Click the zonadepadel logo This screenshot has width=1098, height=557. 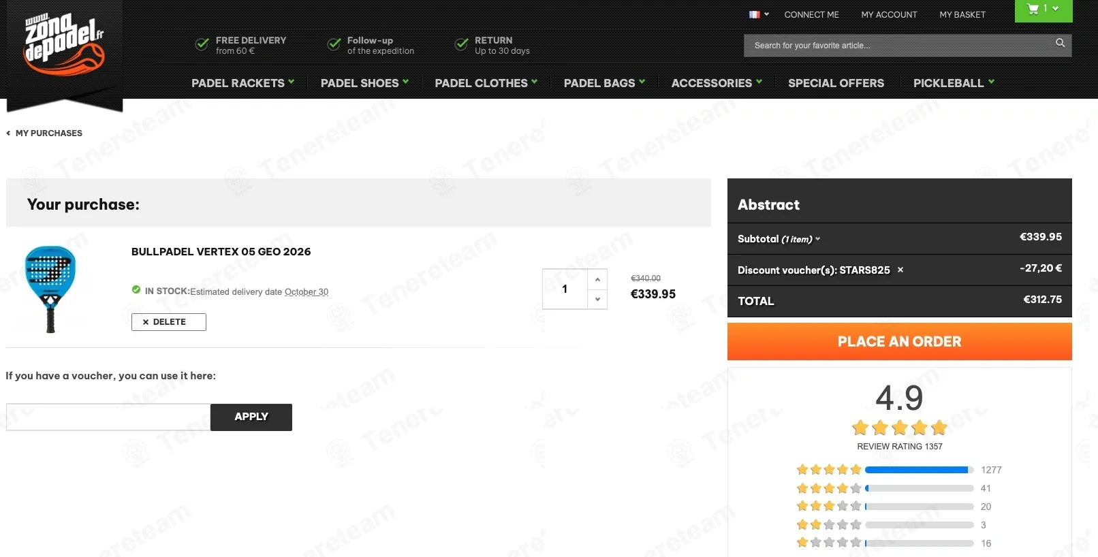[65, 45]
